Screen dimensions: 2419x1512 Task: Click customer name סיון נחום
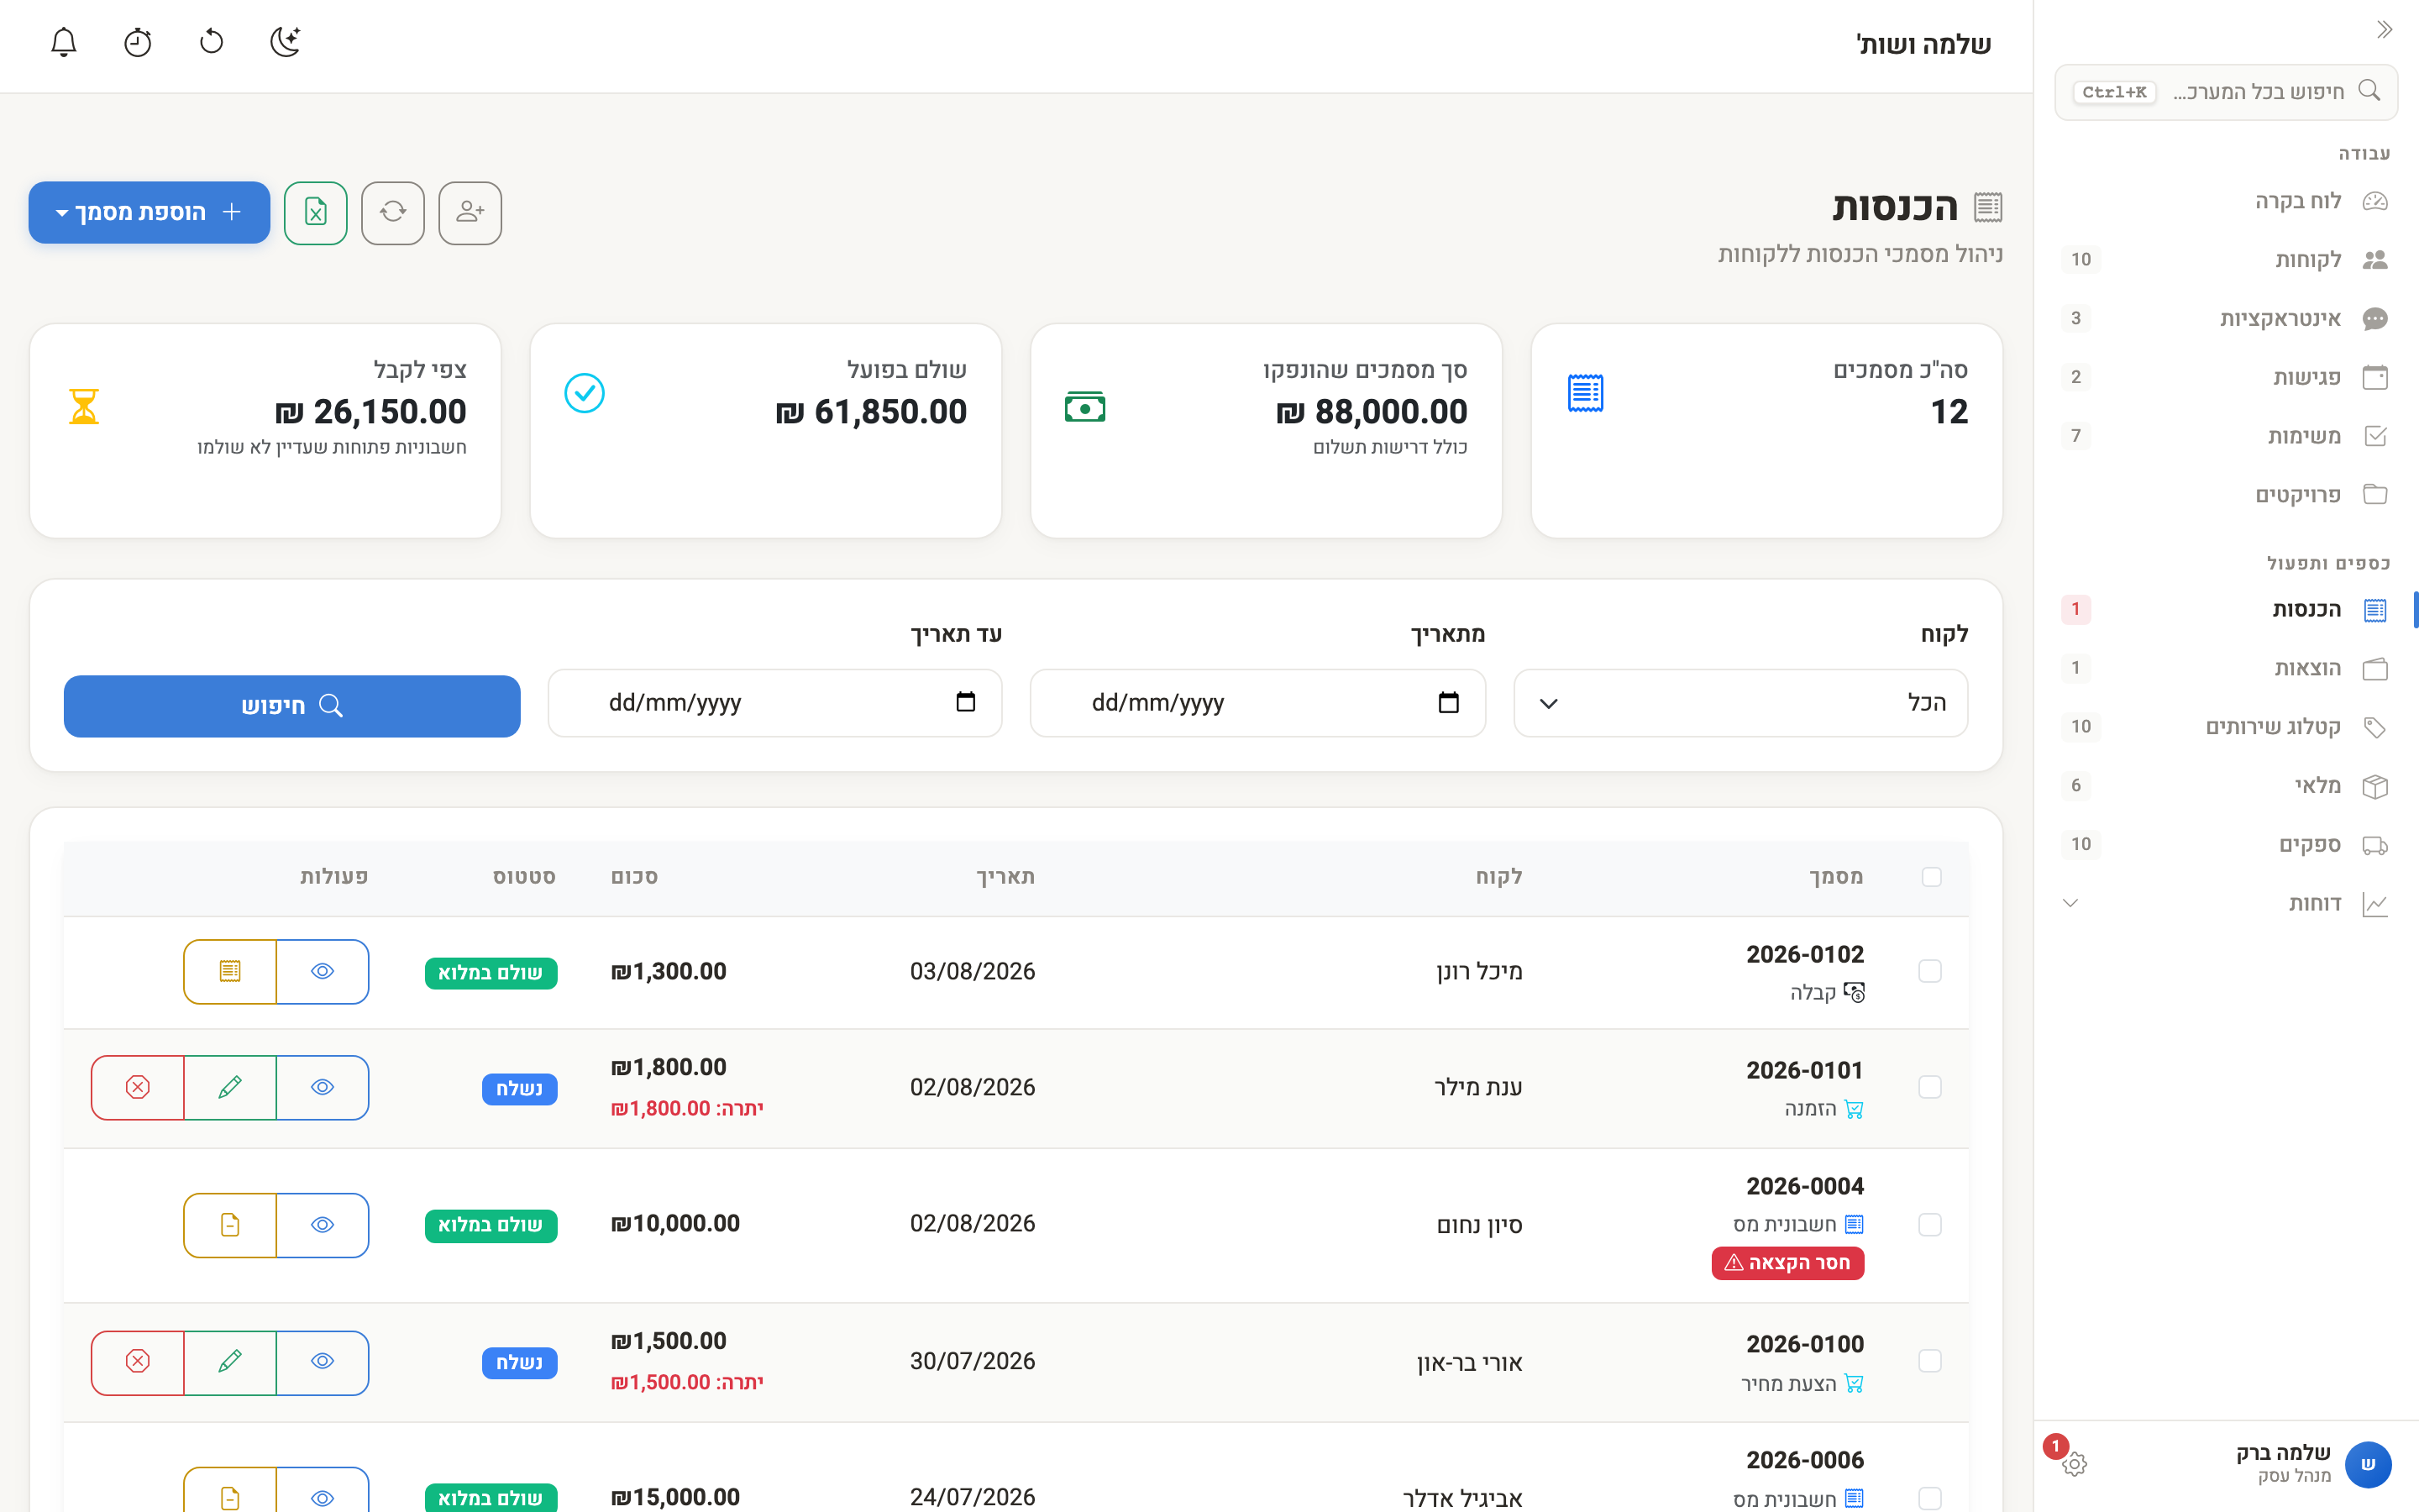pyautogui.click(x=1479, y=1225)
